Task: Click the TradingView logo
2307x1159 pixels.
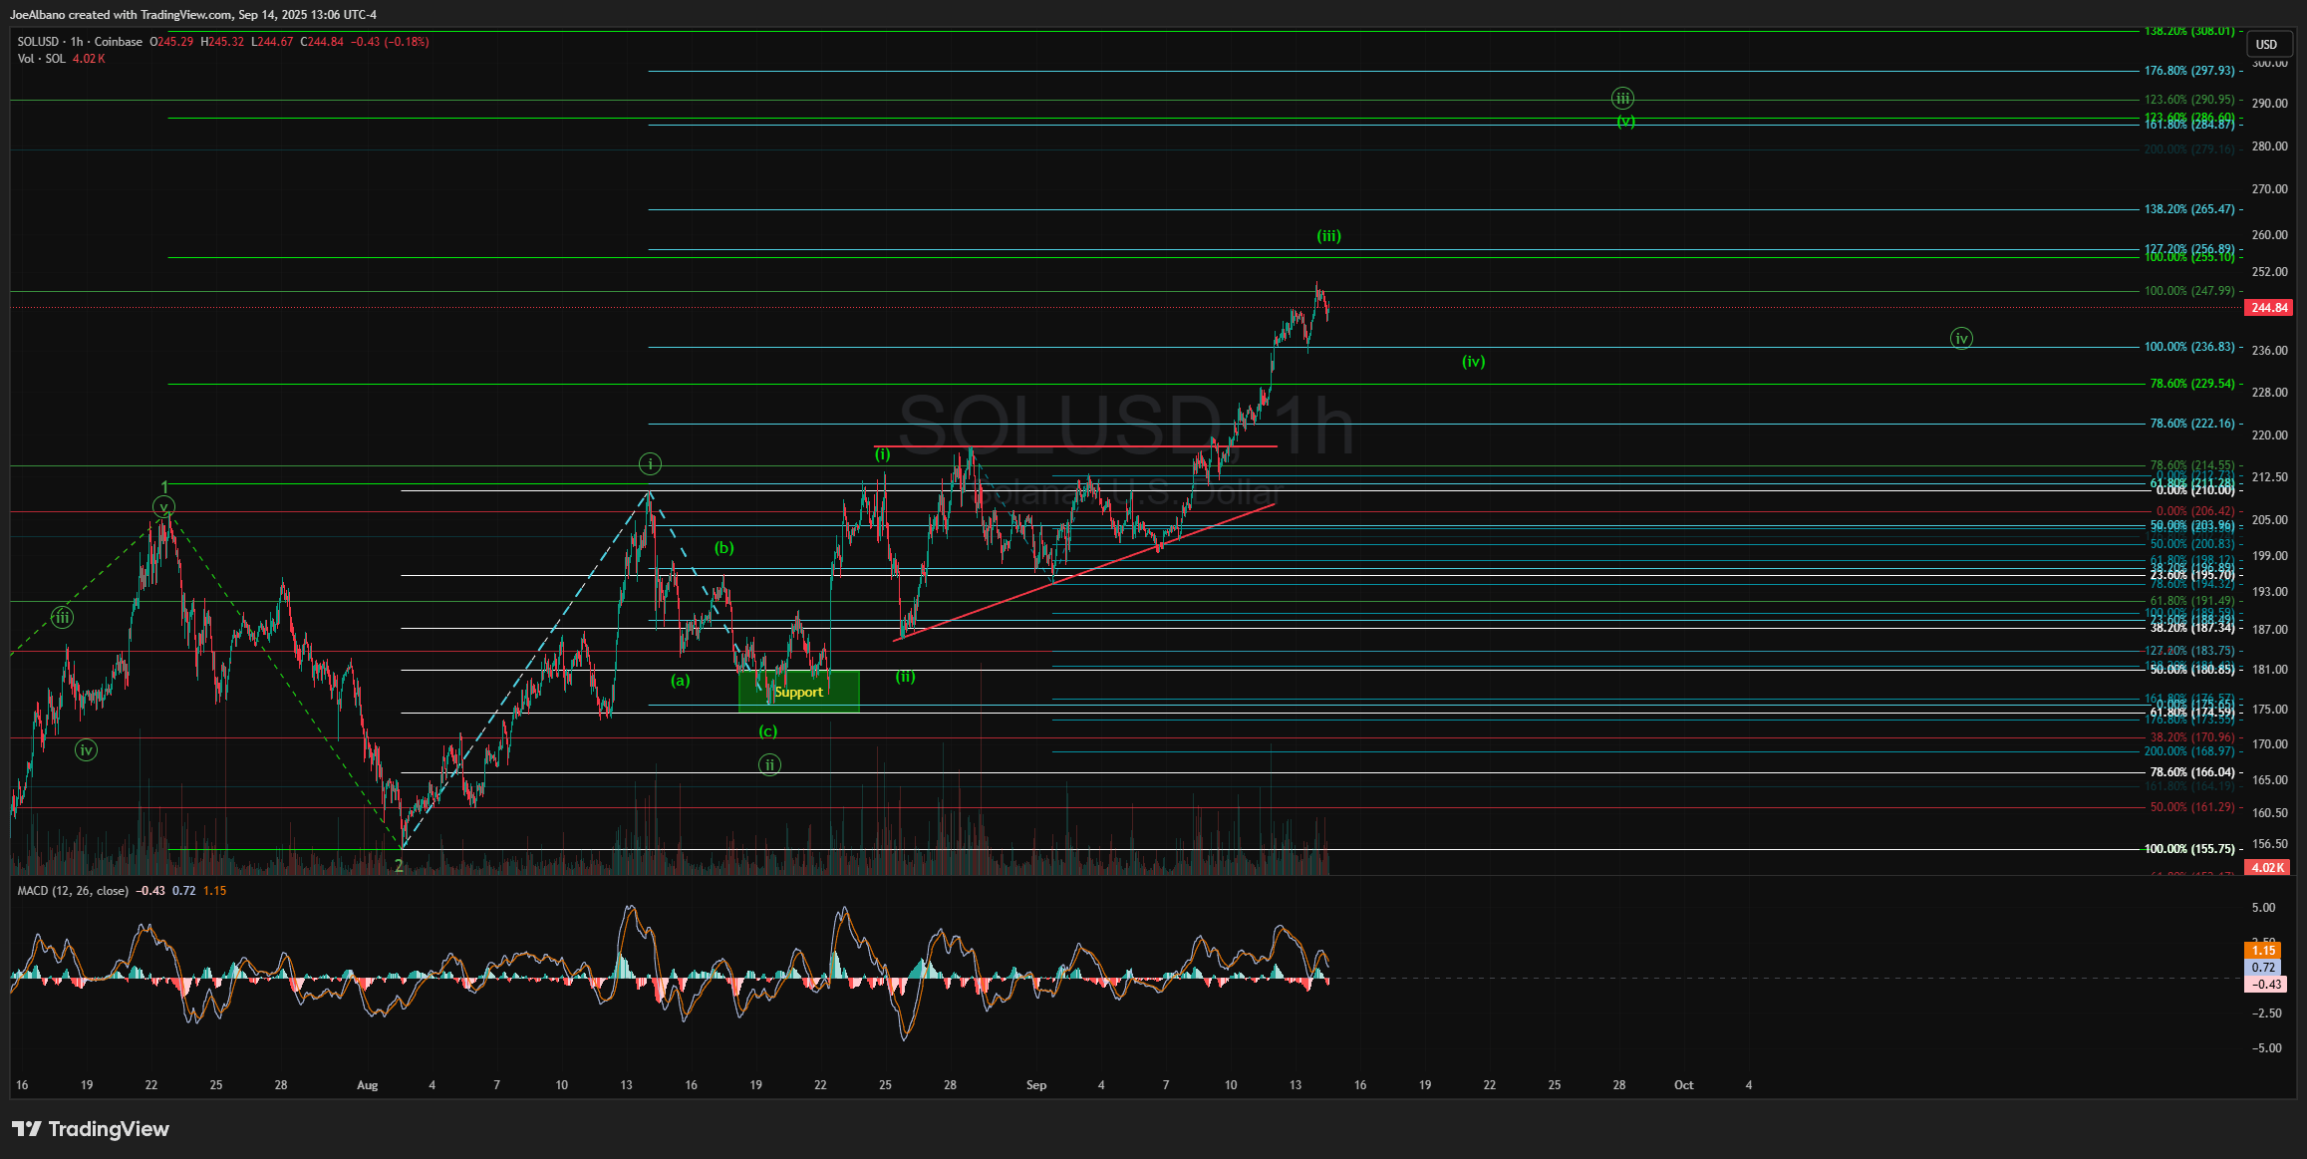Action: coord(91,1129)
